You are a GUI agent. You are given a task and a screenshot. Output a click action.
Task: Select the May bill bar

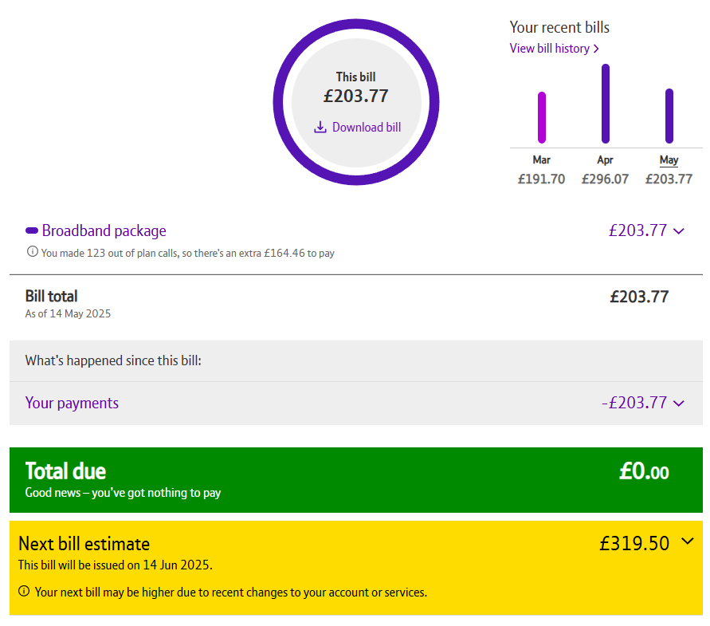click(669, 116)
